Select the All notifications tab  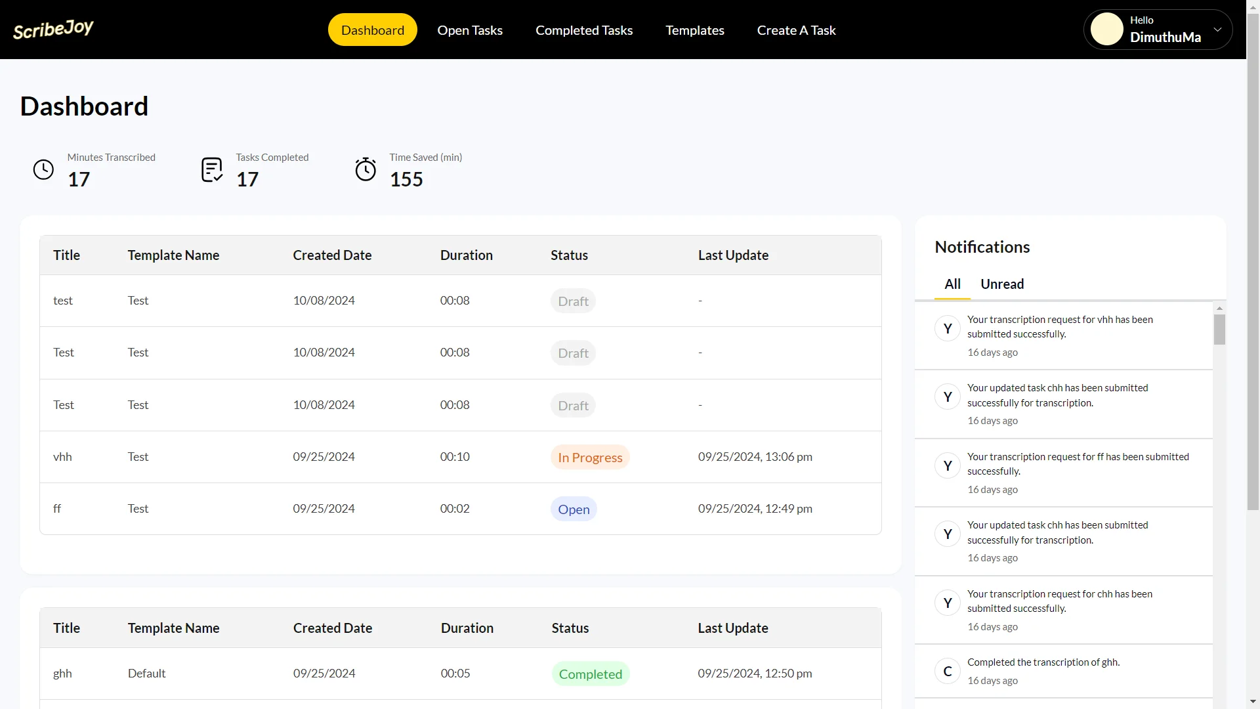tap(952, 284)
